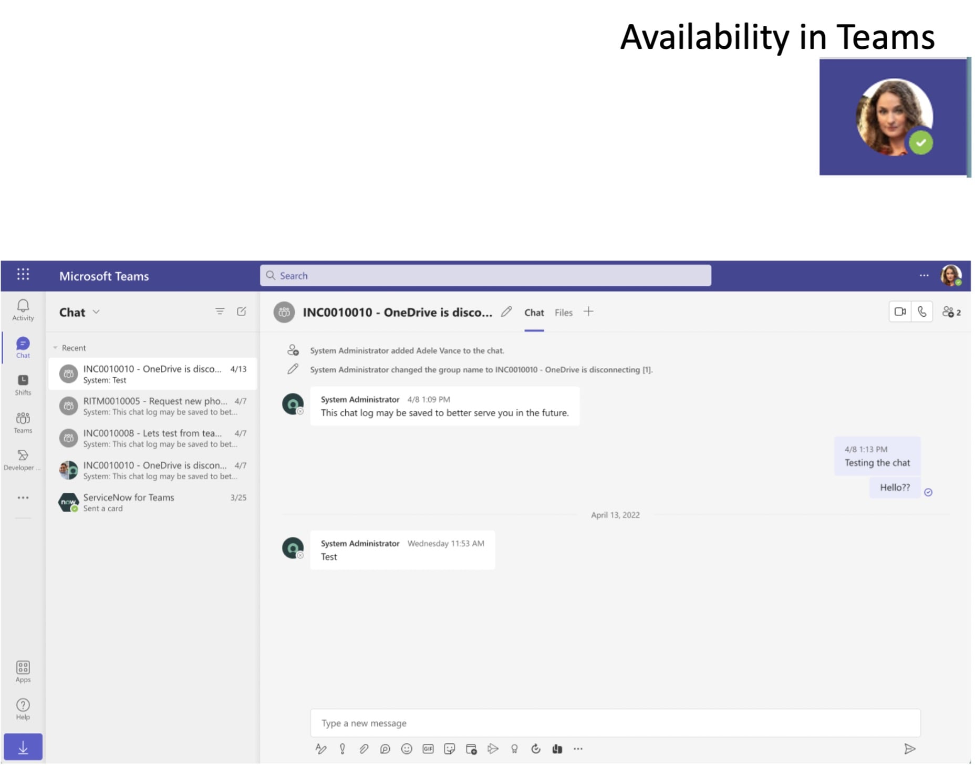
Task: Open the emoji picker
Action: pyautogui.click(x=407, y=749)
